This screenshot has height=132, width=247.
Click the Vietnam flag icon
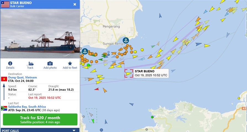pyautogui.click(x=4, y=79)
